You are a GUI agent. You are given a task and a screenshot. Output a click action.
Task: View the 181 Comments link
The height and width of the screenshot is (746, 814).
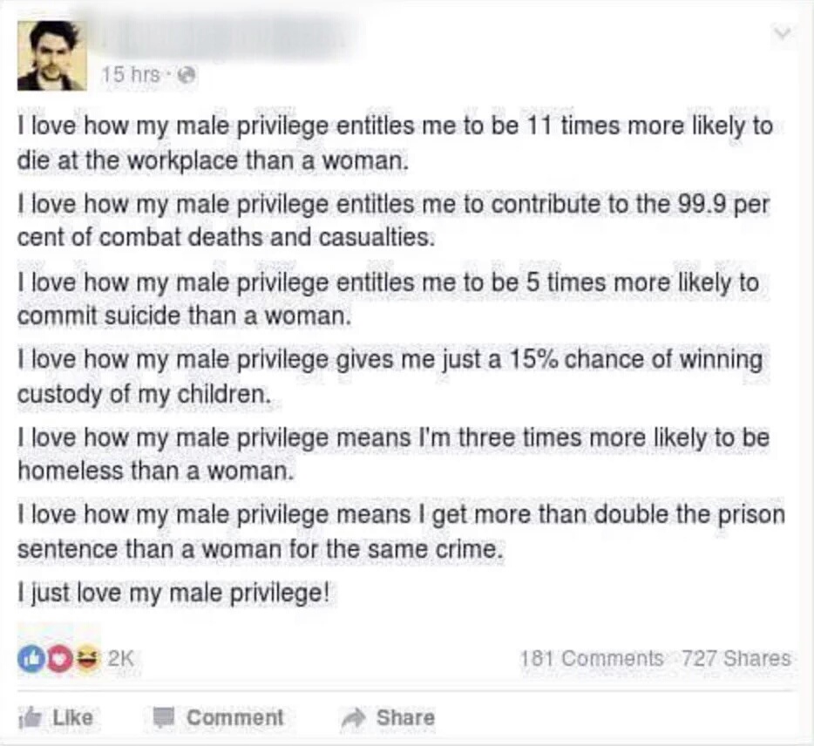pos(591,659)
